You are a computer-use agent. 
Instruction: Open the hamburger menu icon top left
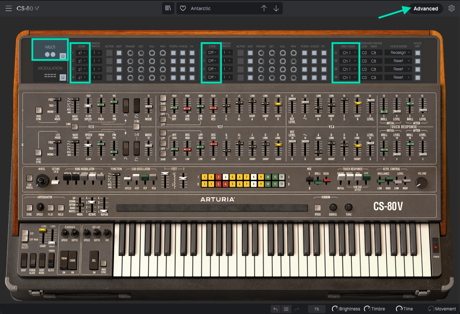9,8
